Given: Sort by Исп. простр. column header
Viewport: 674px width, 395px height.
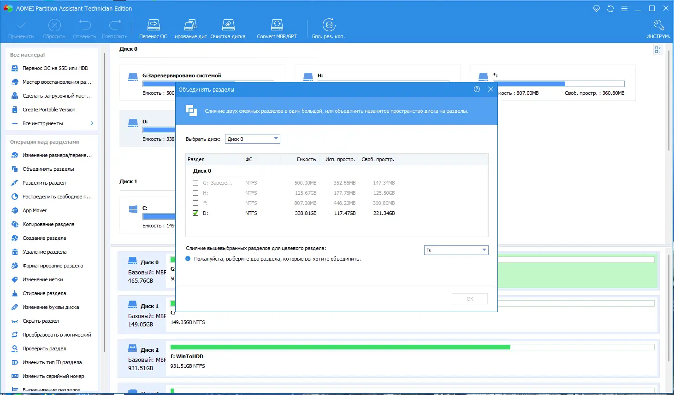Looking at the screenshot, I should (340, 159).
